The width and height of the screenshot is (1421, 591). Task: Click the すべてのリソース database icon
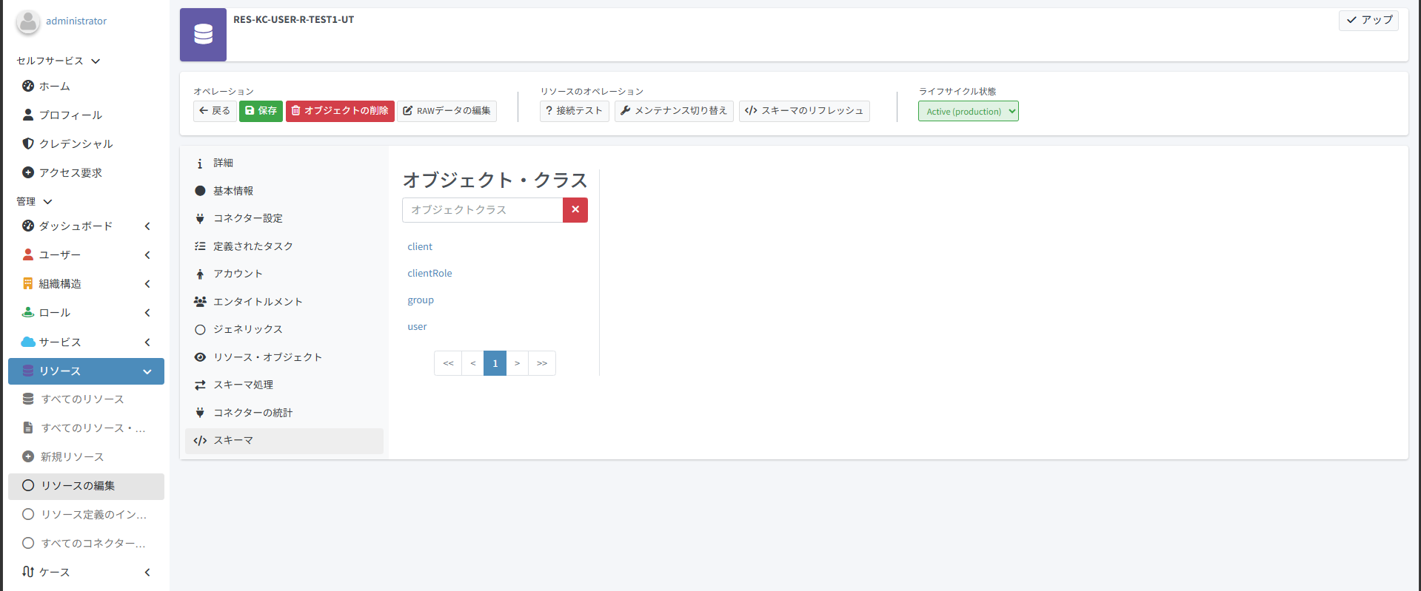28,399
